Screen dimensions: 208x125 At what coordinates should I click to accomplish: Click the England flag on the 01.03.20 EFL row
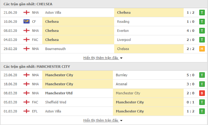point(26,111)
